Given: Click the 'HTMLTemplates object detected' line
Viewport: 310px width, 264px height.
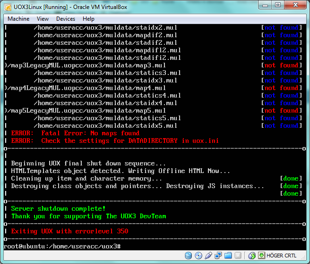Looking at the screenshot, I should click(121, 171).
